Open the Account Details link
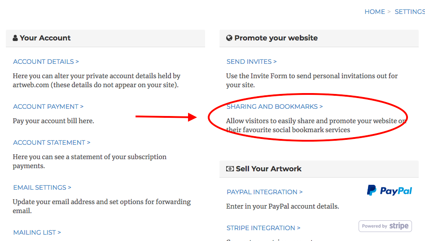The width and height of the screenshot is (425, 241). click(x=46, y=62)
